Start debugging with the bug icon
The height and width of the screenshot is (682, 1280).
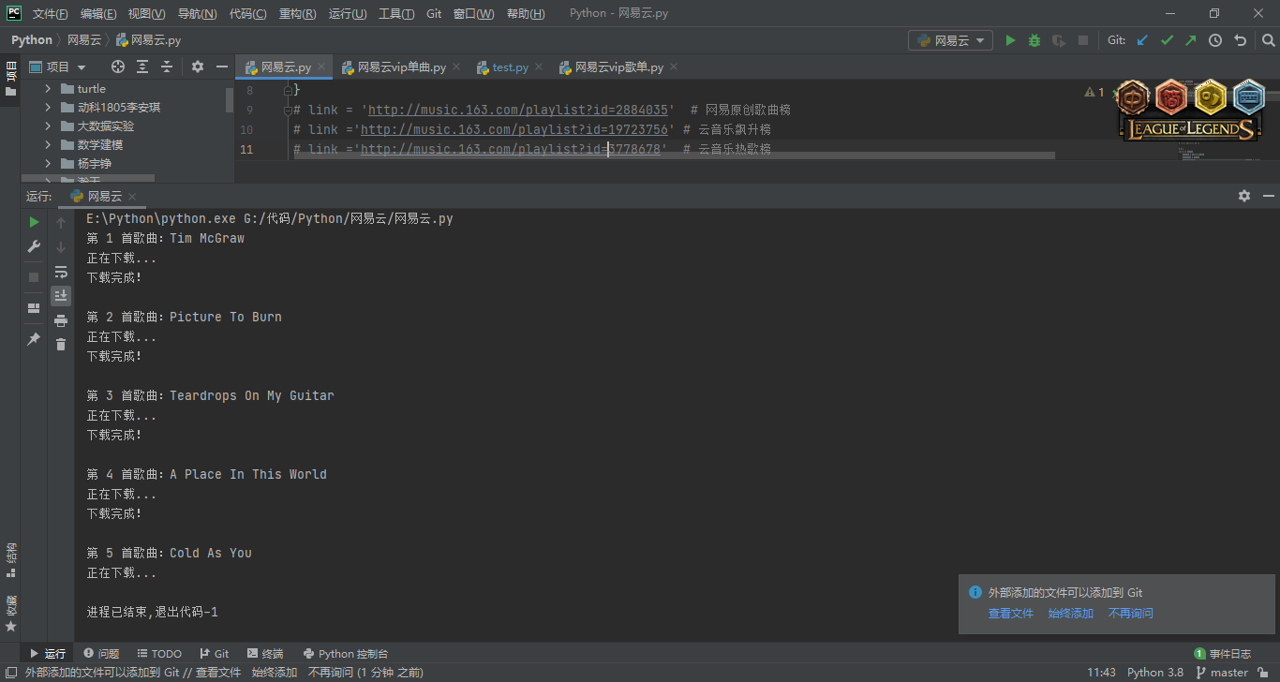[1034, 40]
